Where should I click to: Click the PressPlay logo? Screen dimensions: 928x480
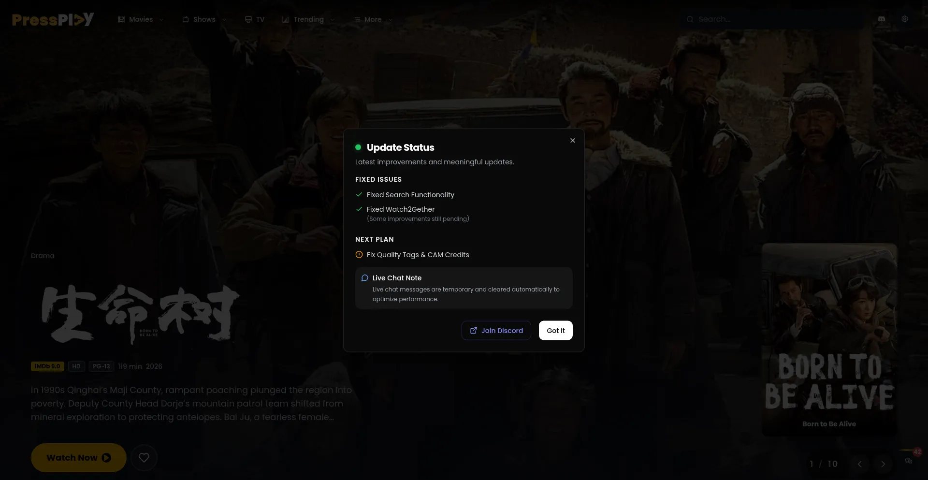click(53, 19)
